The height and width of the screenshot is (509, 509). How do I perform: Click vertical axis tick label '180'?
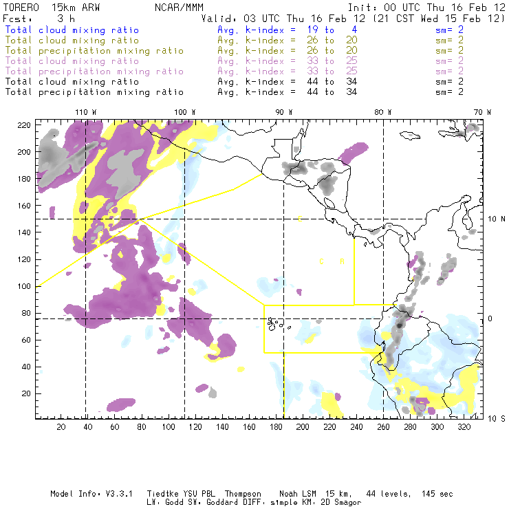24,179
